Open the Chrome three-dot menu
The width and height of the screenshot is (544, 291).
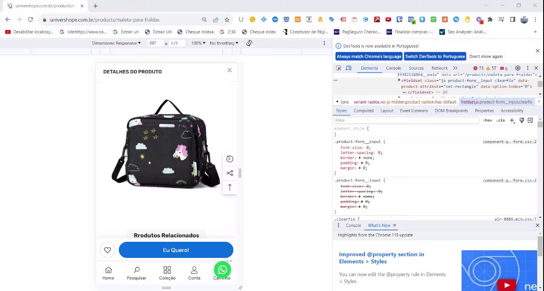(x=535, y=20)
